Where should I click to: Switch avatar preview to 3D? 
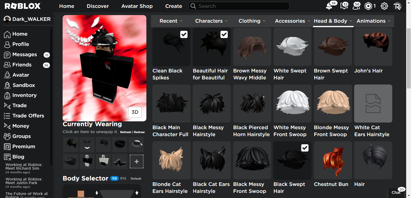coord(135,112)
